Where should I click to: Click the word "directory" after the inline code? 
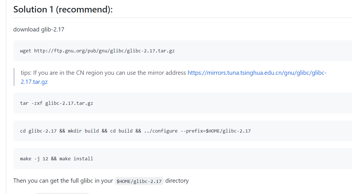pos(177,181)
